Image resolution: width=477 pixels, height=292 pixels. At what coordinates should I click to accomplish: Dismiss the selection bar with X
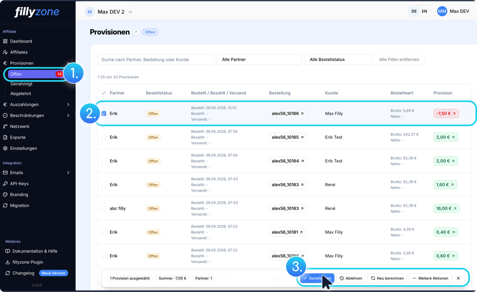(458, 278)
